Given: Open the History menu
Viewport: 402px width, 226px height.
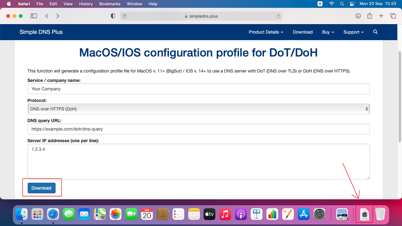Looking at the screenshot, I should [86, 4].
